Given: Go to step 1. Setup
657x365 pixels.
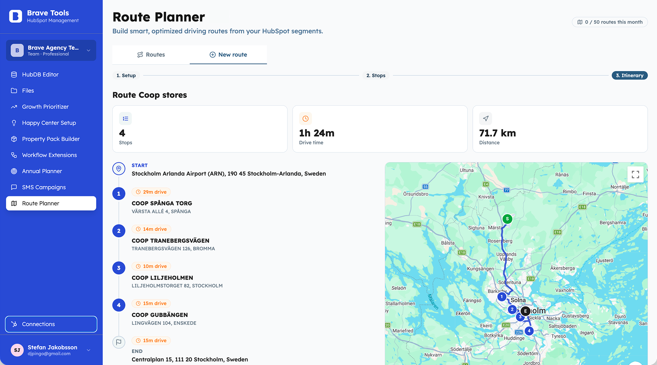Looking at the screenshot, I should [x=126, y=75].
